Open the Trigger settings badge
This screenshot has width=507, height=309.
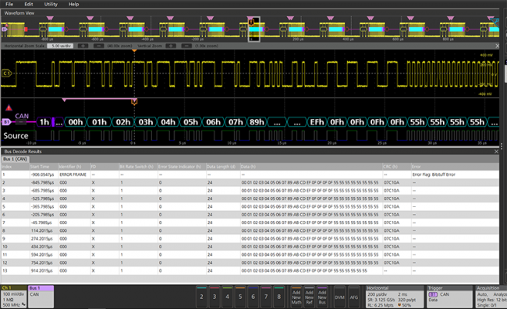(450, 297)
